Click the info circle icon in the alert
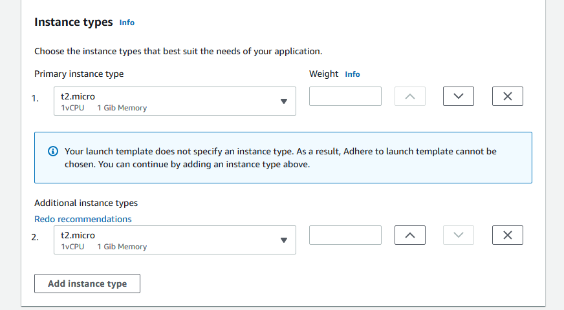 (x=53, y=151)
